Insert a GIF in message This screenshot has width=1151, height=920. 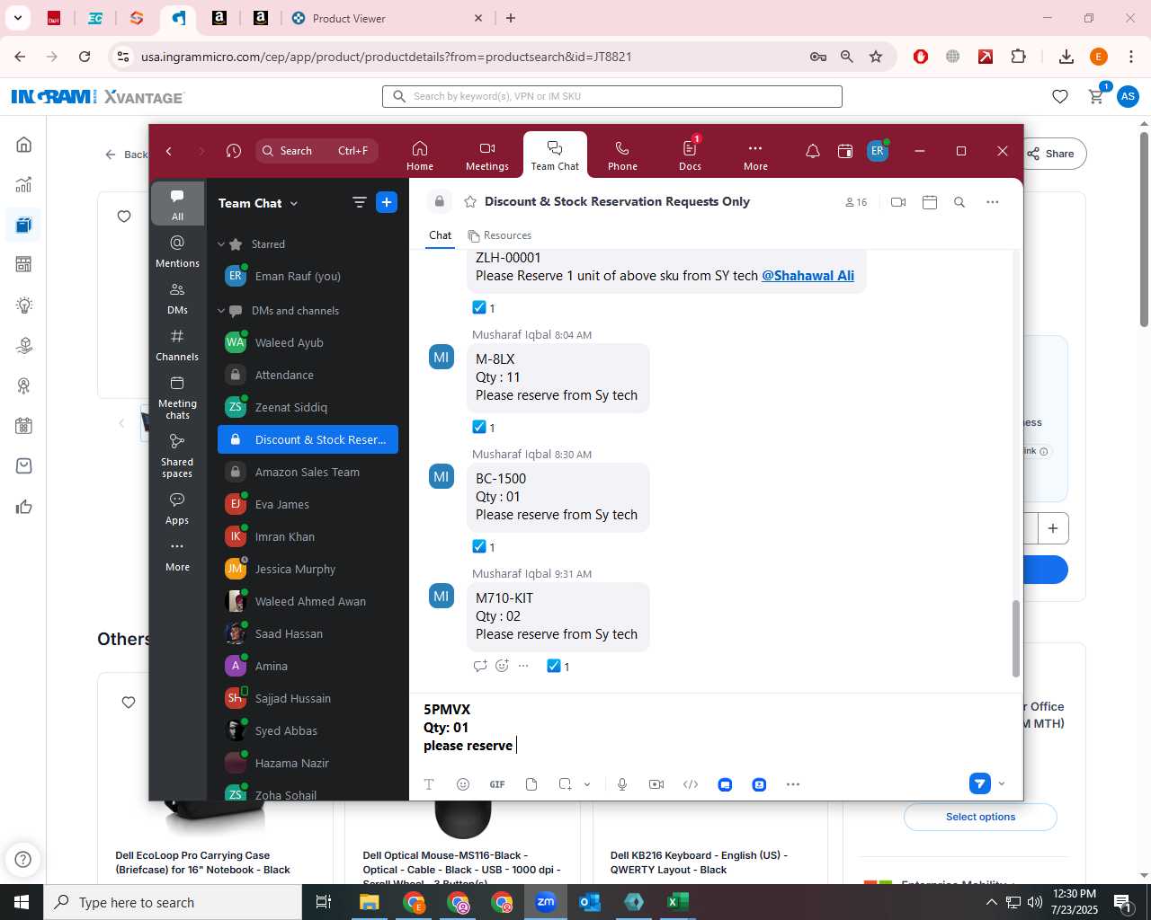pyautogui.click(x=497, y=784)
